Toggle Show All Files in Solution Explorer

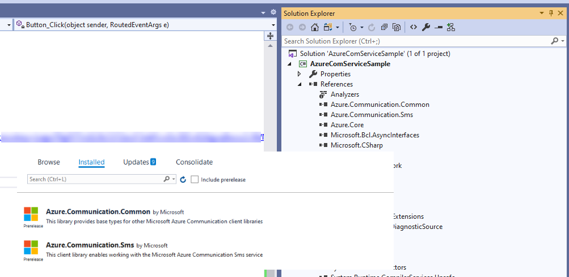coord(397,27)
